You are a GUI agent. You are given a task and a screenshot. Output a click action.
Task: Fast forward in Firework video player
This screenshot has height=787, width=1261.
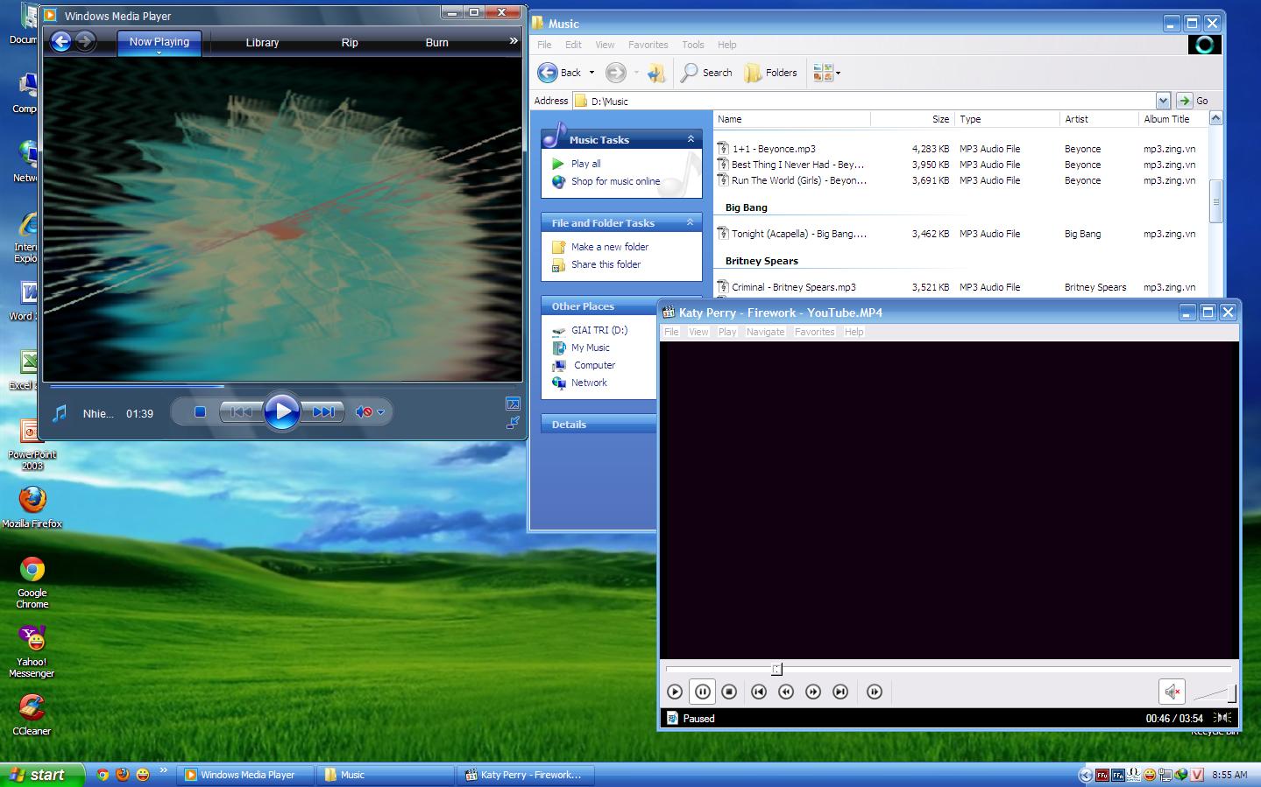(x=813, y=692)
